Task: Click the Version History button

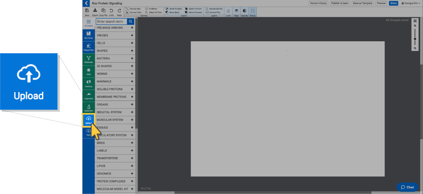Action: click(318, 3)
